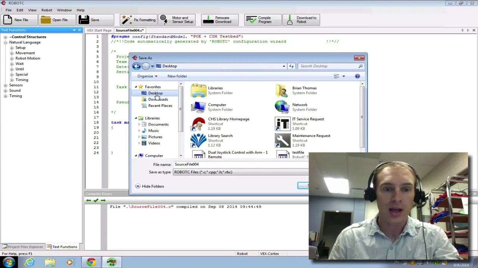
Task: Click the Save As dialog help icon
Action: pos(357,76)
